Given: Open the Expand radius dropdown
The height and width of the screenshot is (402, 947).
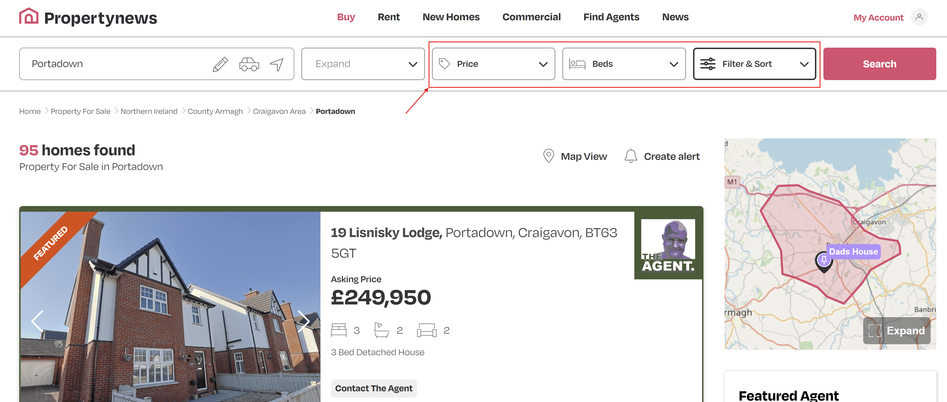Looking at the screenshot, I should click(x=363, y=64).
